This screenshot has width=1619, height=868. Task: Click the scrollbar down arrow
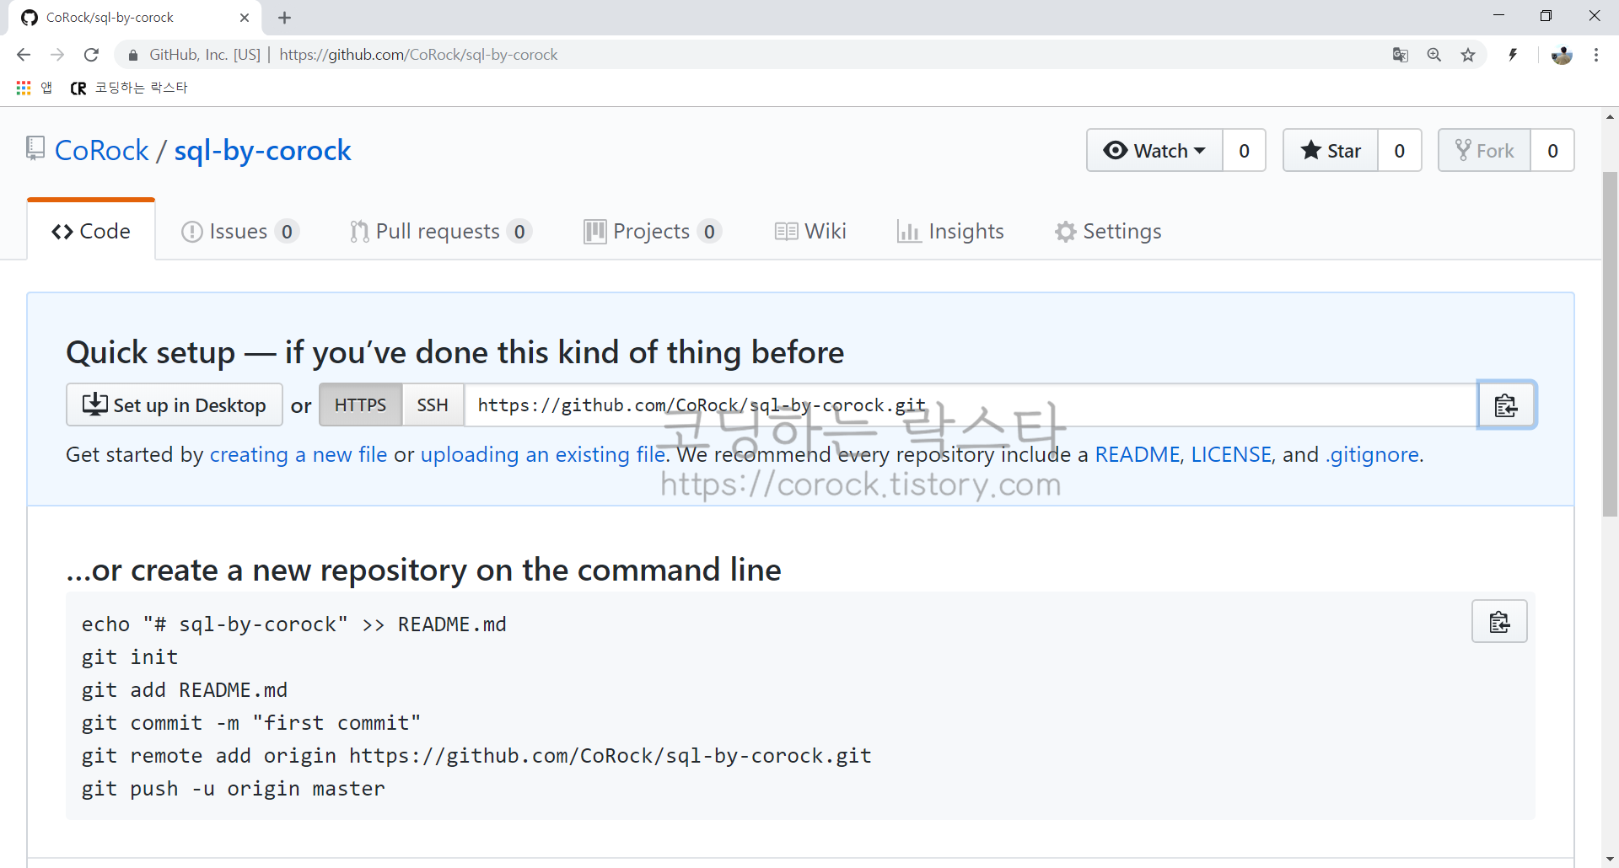pos(1610,860)
